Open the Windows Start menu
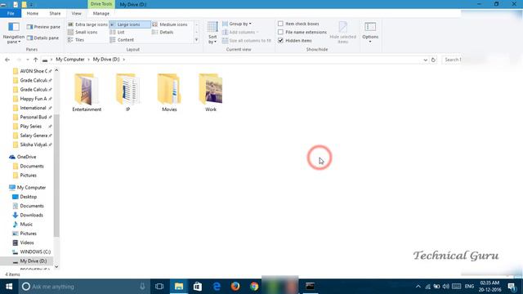This screenshot has width=523, height=294. pyautogui.click(x=9, y=287)
